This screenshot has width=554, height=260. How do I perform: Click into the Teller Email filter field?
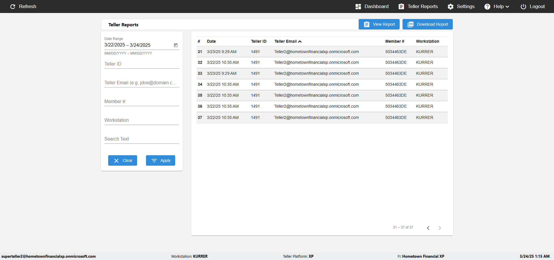pyautogui.click(x=142, y=83)
